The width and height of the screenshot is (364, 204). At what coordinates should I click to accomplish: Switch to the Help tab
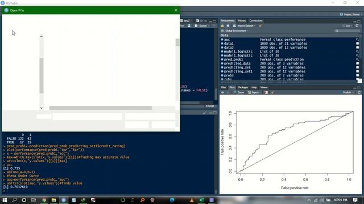point(254,87)
